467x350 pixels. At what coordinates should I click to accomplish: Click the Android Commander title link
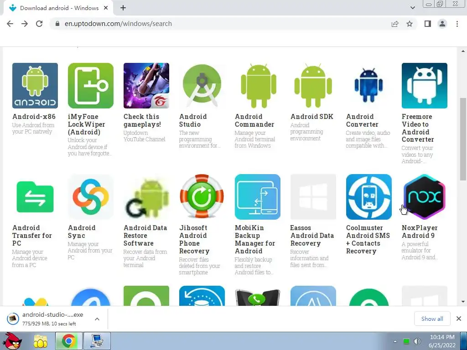[254, 120]
